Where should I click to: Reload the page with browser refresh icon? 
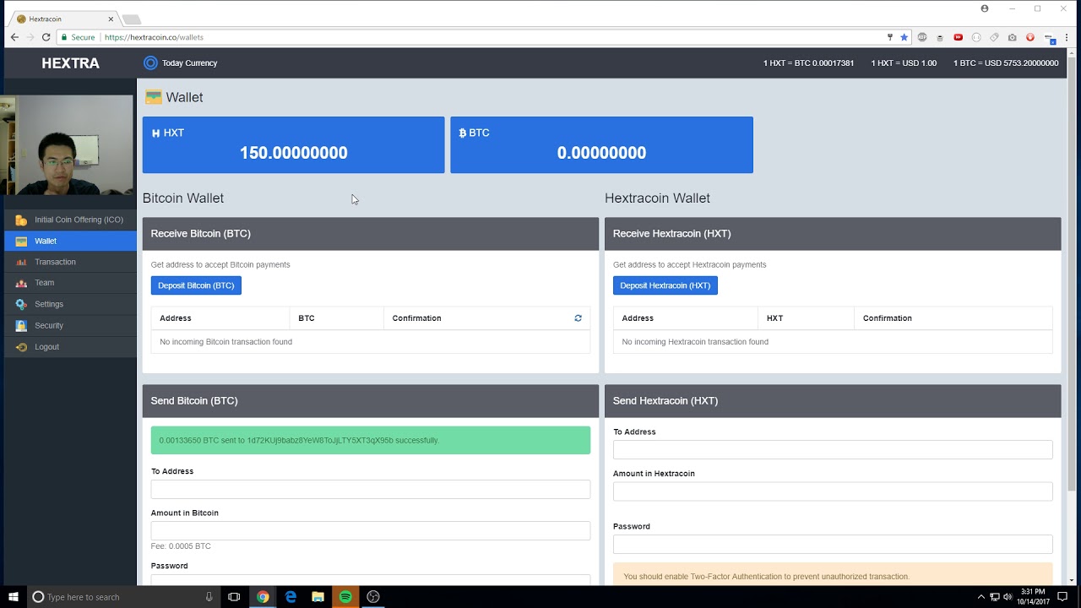(x=46, y=37)
